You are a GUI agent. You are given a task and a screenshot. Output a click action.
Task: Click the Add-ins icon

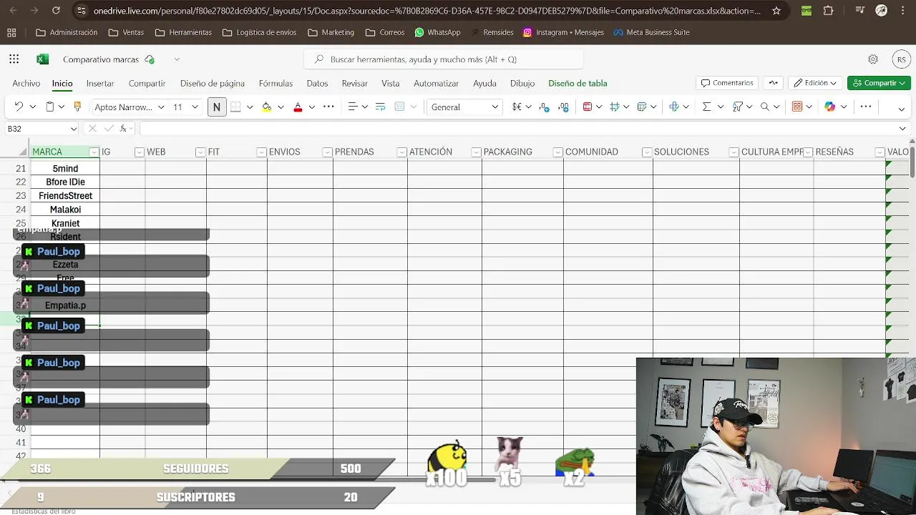click(797, 107)
